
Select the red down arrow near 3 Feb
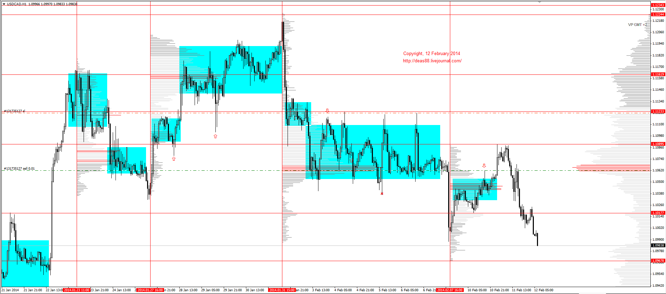pyautogui.click(x=327, y=110)
